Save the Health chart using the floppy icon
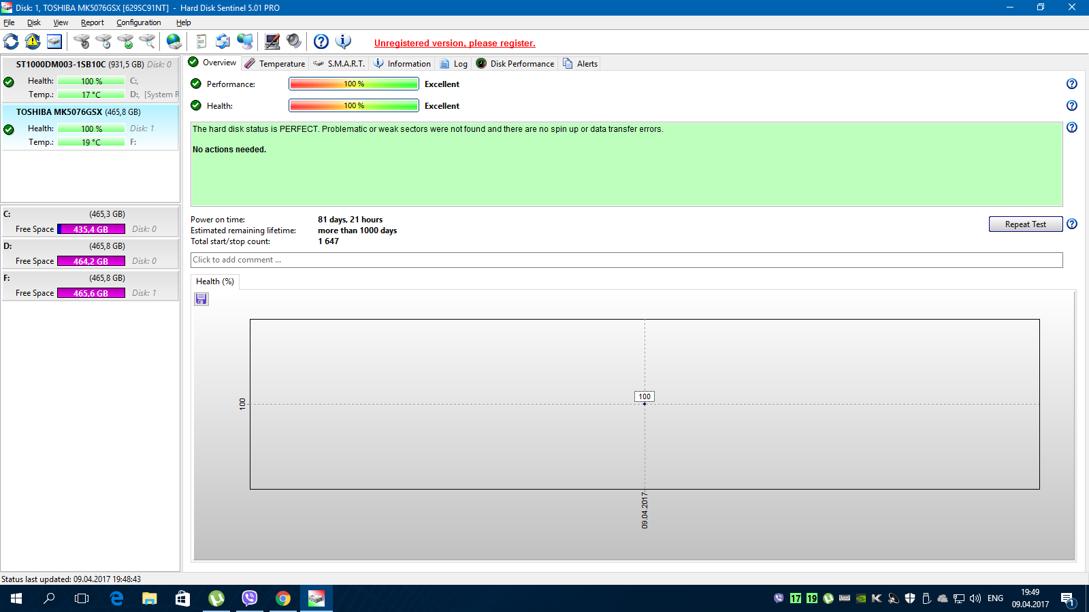Image resolution: width=1089 pixels, height=612 pixels. point(201,299)
